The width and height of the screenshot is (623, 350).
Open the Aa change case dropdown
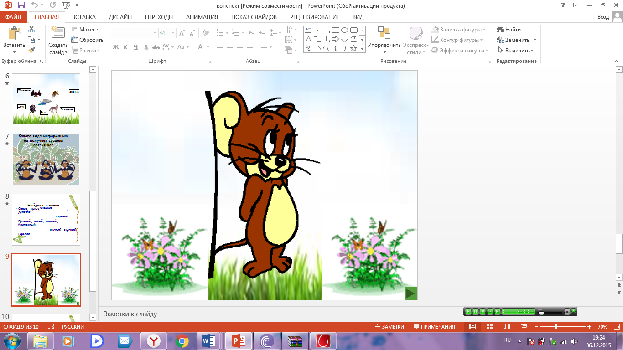tap(183, 47)
